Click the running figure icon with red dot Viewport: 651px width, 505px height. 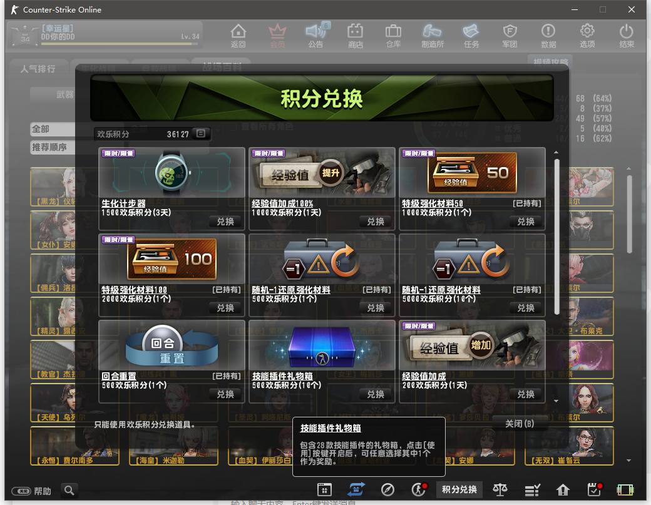(x=419, y=490)
